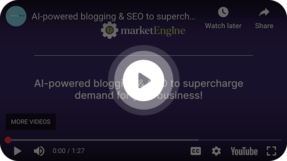
Task: Click the Share arrow icon
Action: 264,12
